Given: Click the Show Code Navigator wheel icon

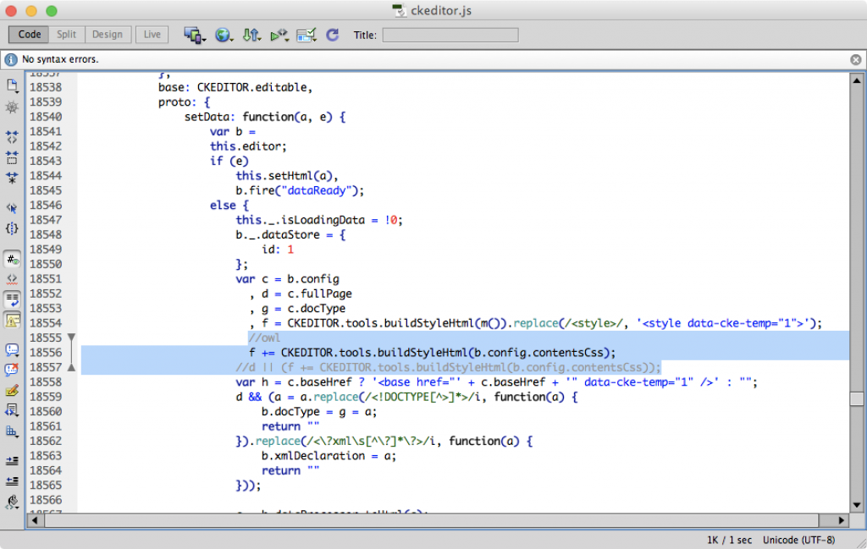Looking at the screenshot, I should (x=12, y=107).
